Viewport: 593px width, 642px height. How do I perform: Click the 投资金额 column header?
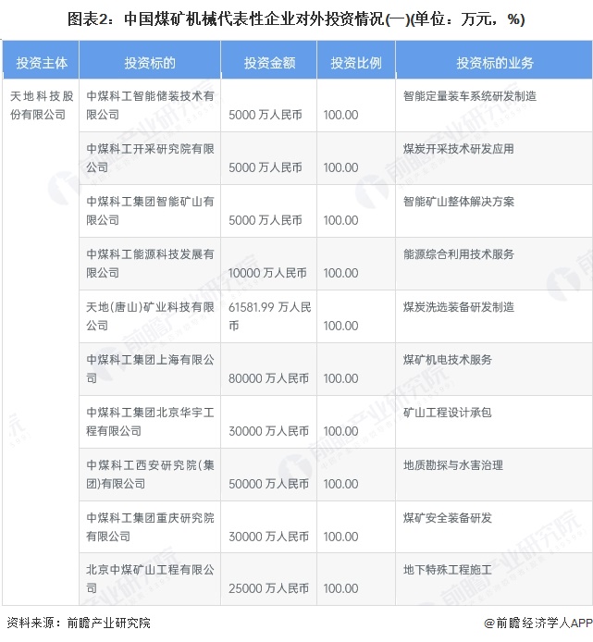click(x=269, y=63)
